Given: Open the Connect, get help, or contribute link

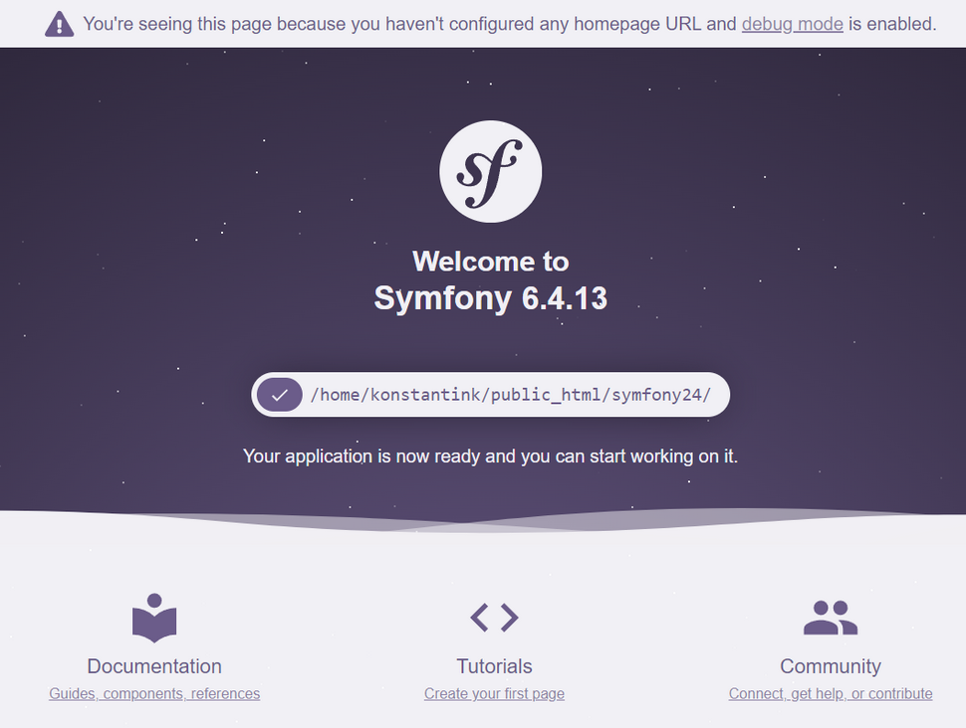Looking at the screenshot, I should click(831, 693).
